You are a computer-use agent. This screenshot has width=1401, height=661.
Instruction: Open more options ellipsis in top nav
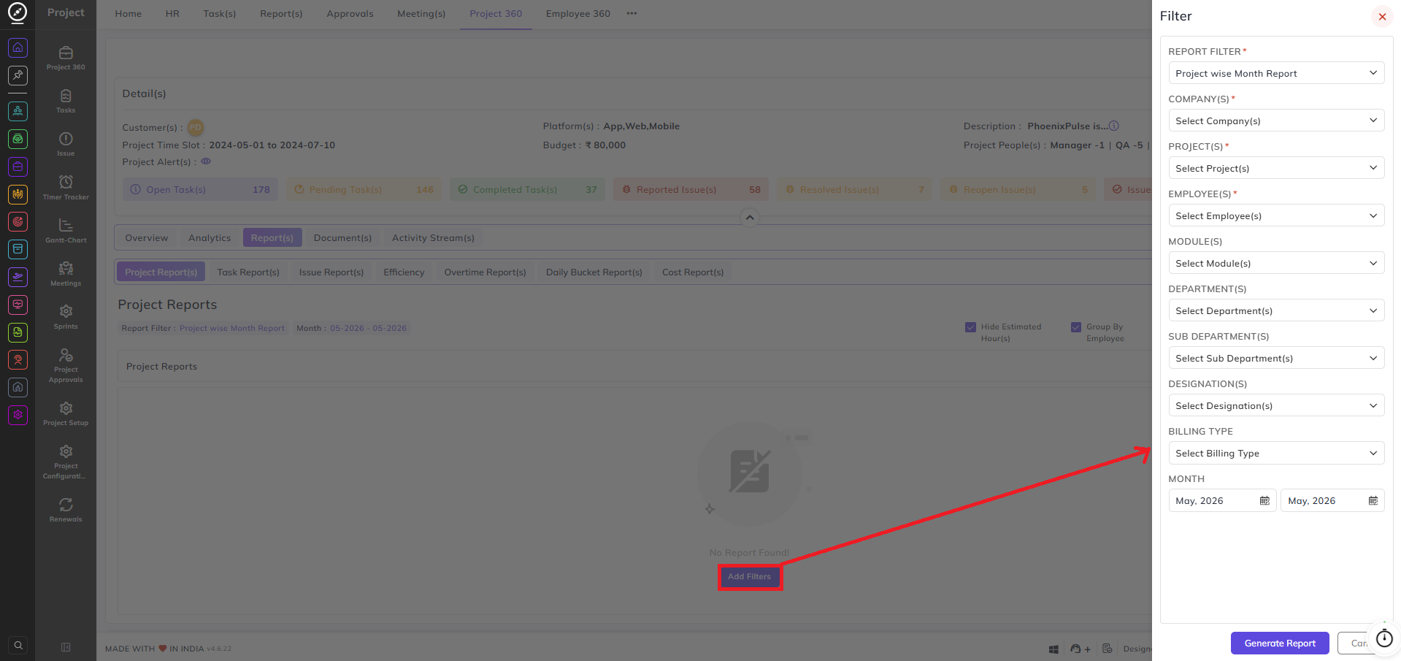point(632,13)
